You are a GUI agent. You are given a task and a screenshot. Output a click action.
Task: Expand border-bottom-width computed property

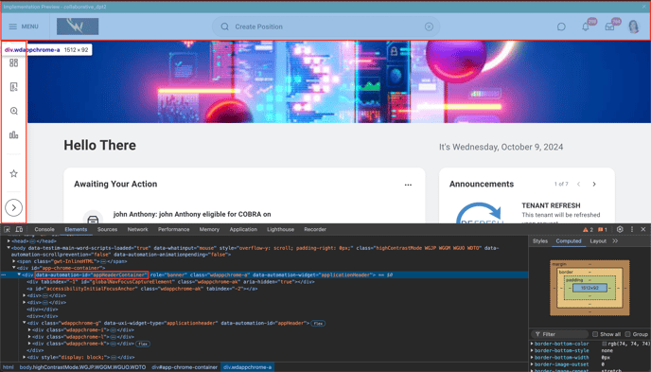tap(532, 358)
